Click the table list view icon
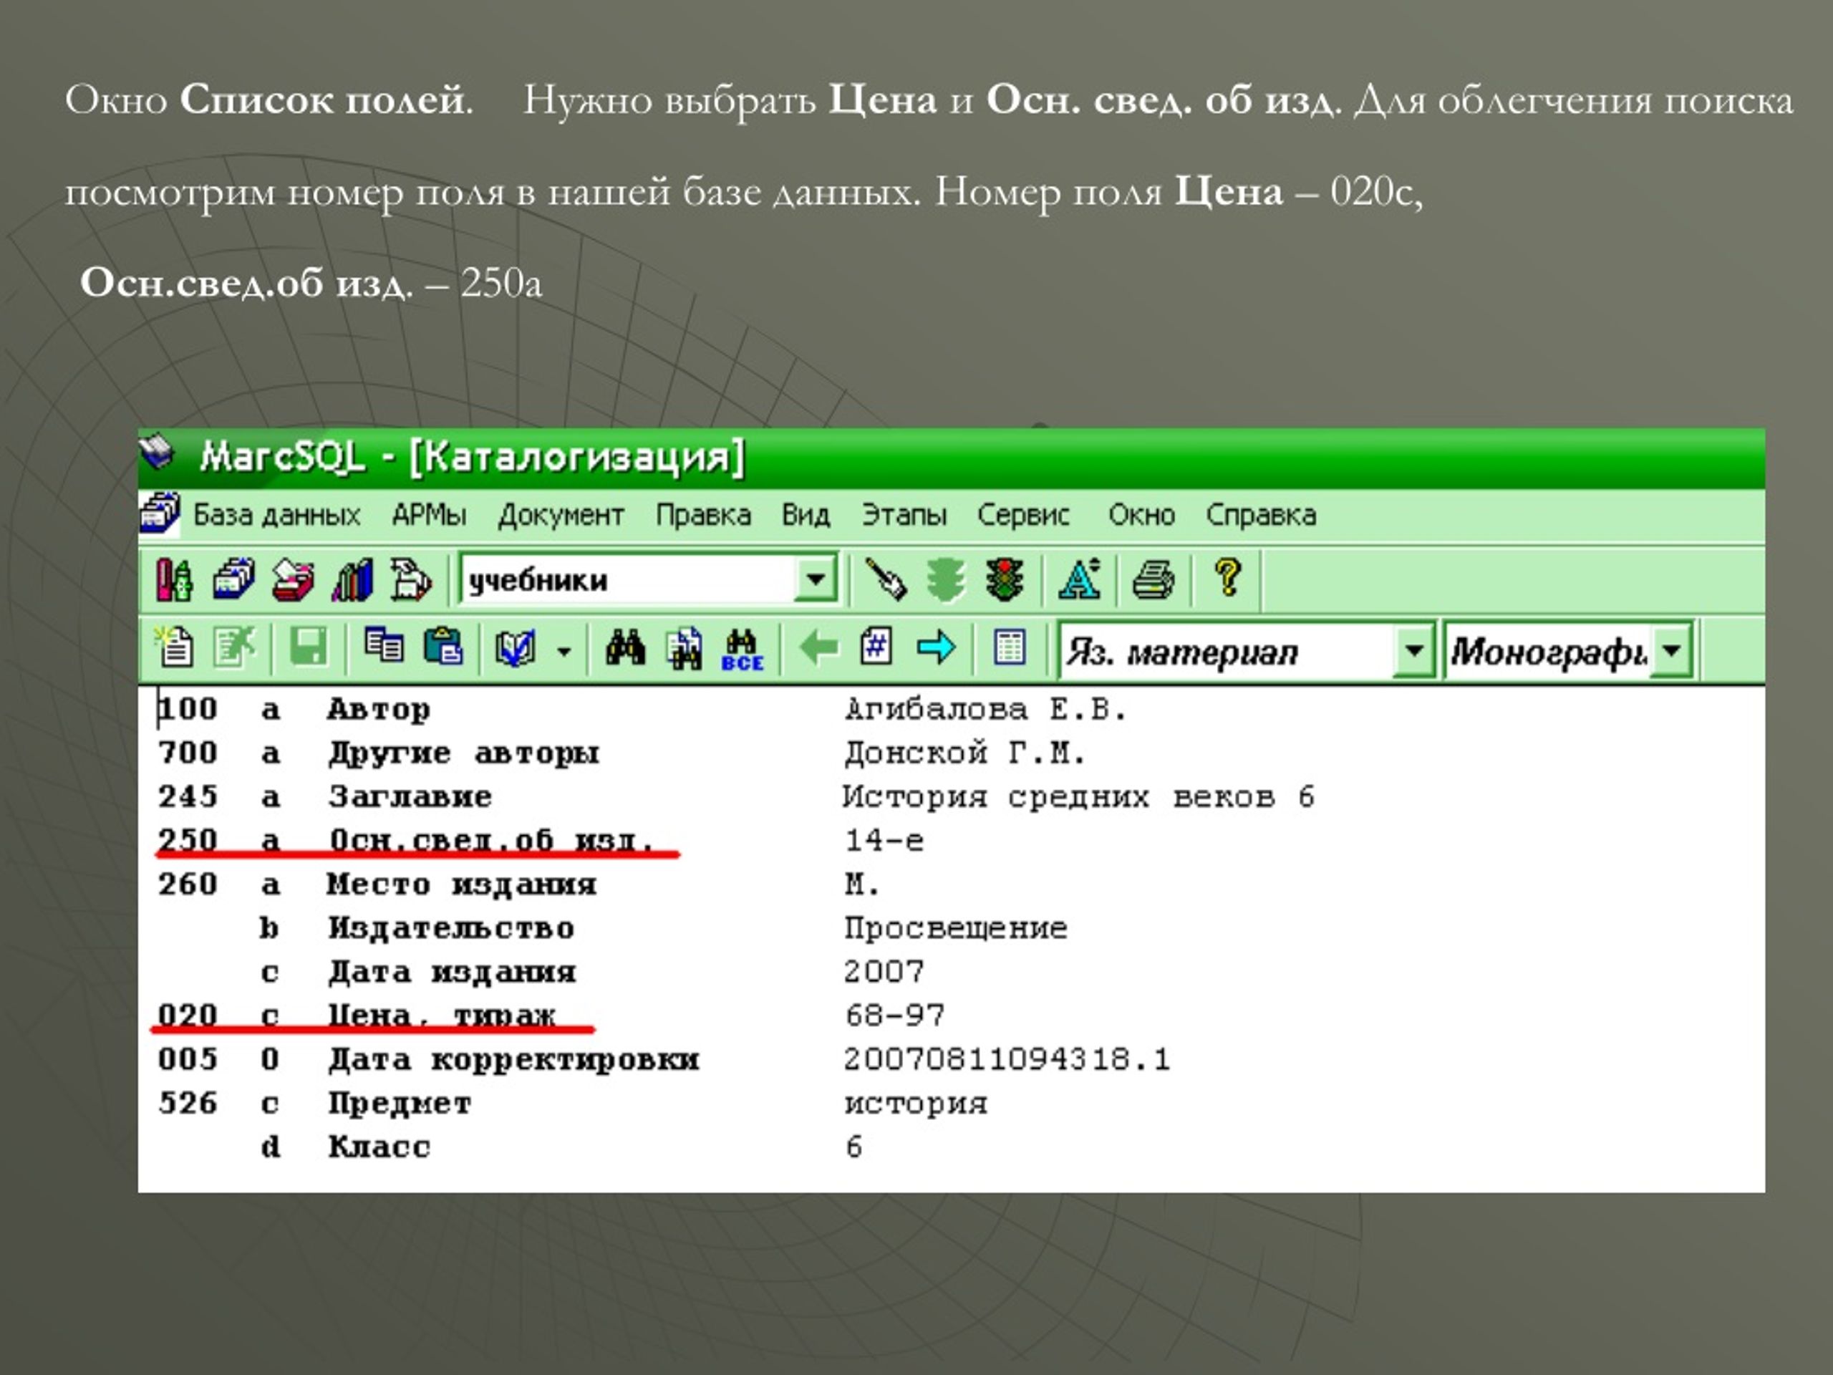 coord(1010,647)
